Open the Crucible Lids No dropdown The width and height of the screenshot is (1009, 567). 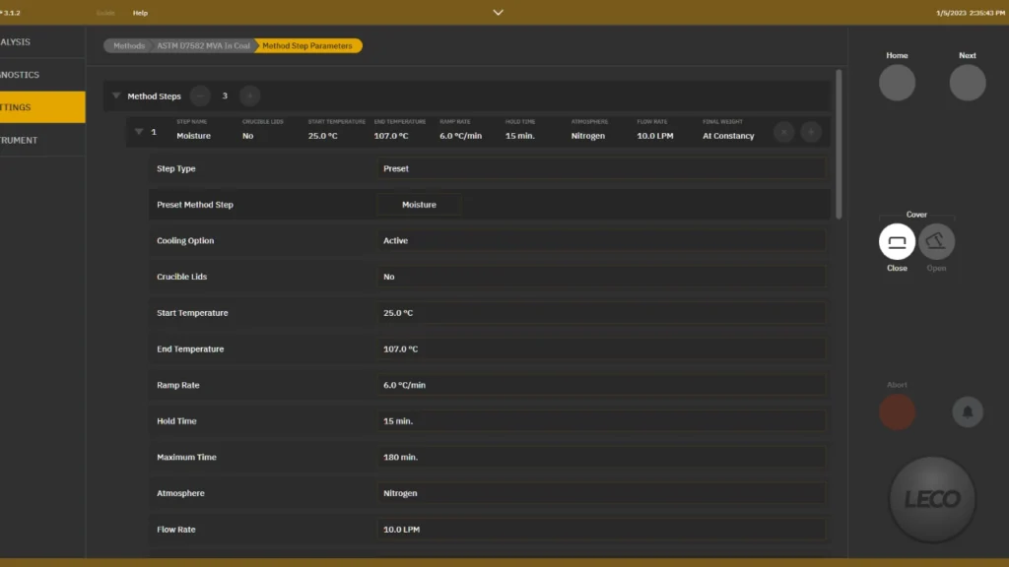tap(601, 277)
